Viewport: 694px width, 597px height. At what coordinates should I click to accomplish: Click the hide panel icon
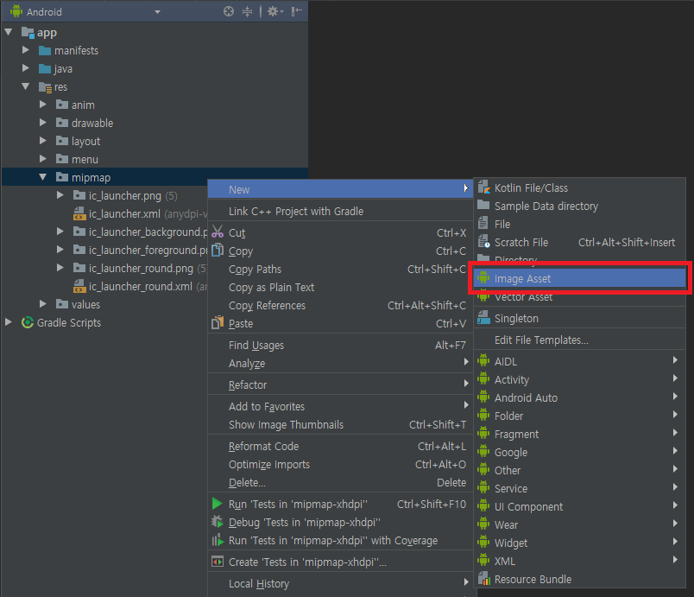[x=296, y=11]
